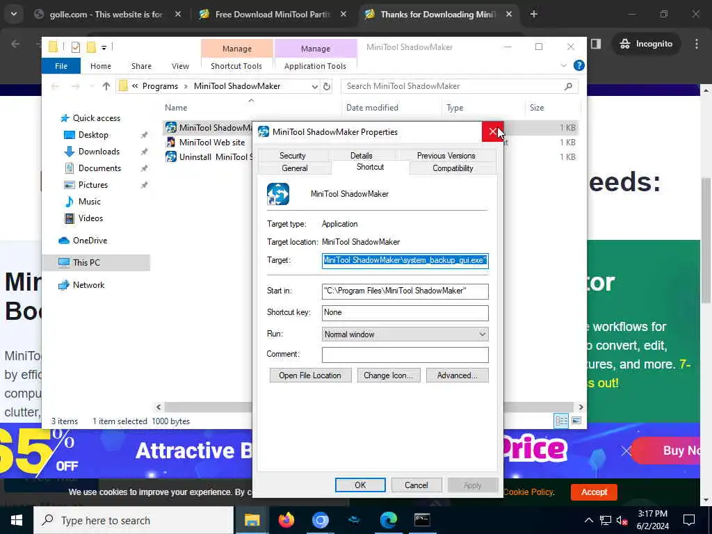Open the File ribbon menu
712x534 pixels.
coord(61,66)
